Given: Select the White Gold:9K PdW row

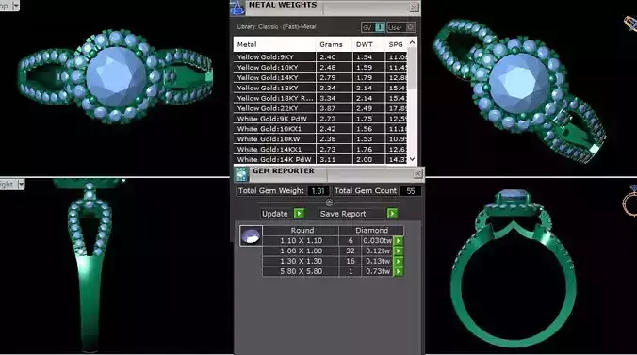Looking at the screenshot, I should click(x=320, y=119).
